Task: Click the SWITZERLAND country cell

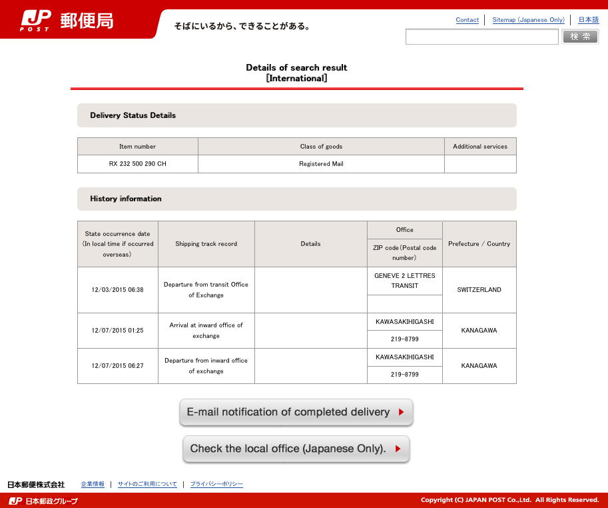Action: click(479, 289)
